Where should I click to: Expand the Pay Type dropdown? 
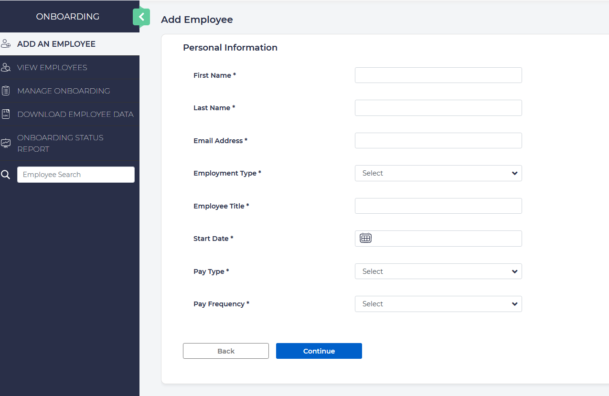[x=438, y=271]
